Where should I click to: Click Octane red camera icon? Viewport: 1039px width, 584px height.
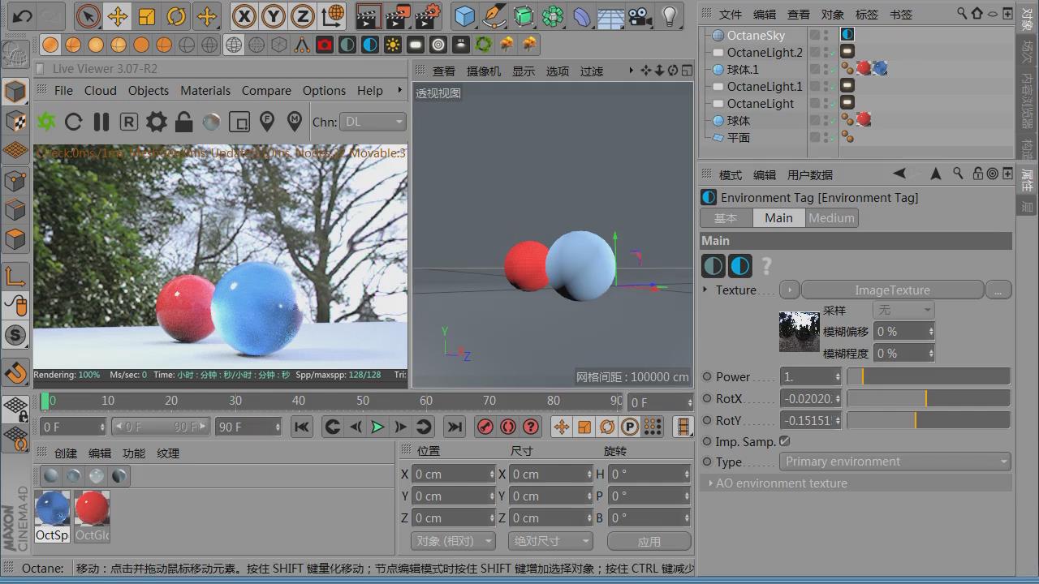coord(325,45)
